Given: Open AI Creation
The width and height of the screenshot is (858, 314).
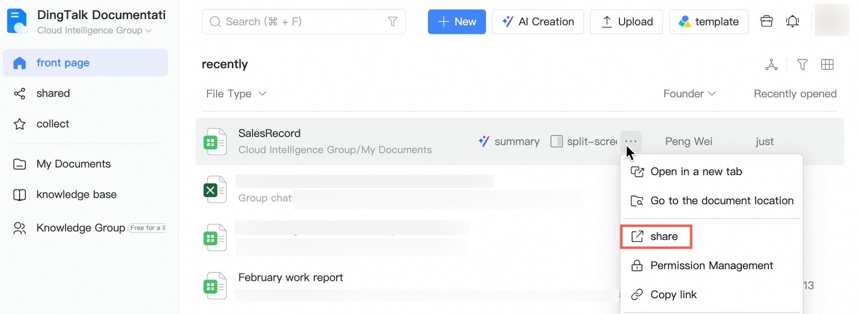Looking at the screenshot, I should point(538,22).
